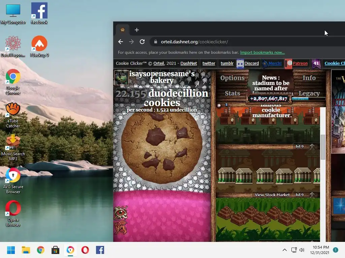Launch AVG Secure Browser desktop shortcut
This screenshot has height=258, width=345.
pos(13,181)
